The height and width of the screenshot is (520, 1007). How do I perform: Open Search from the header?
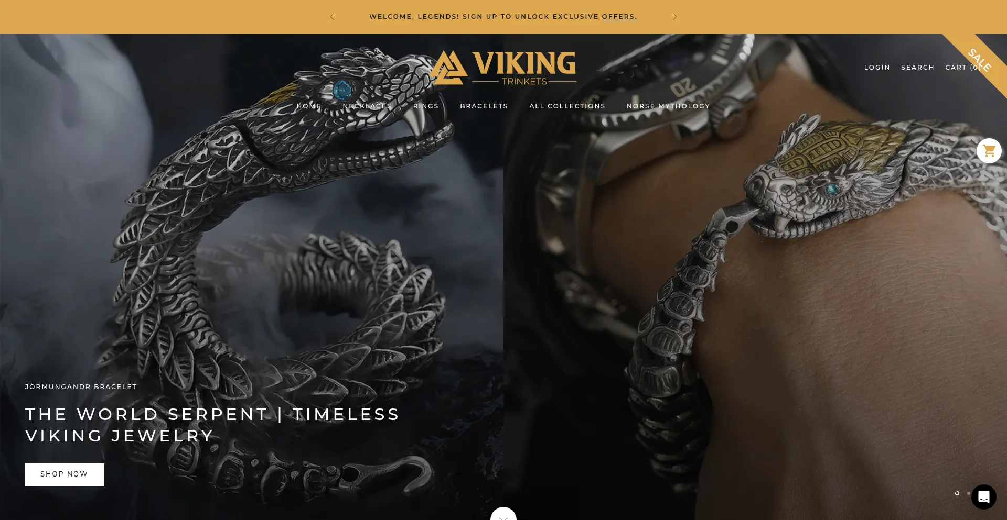click(x=918, y=68)
